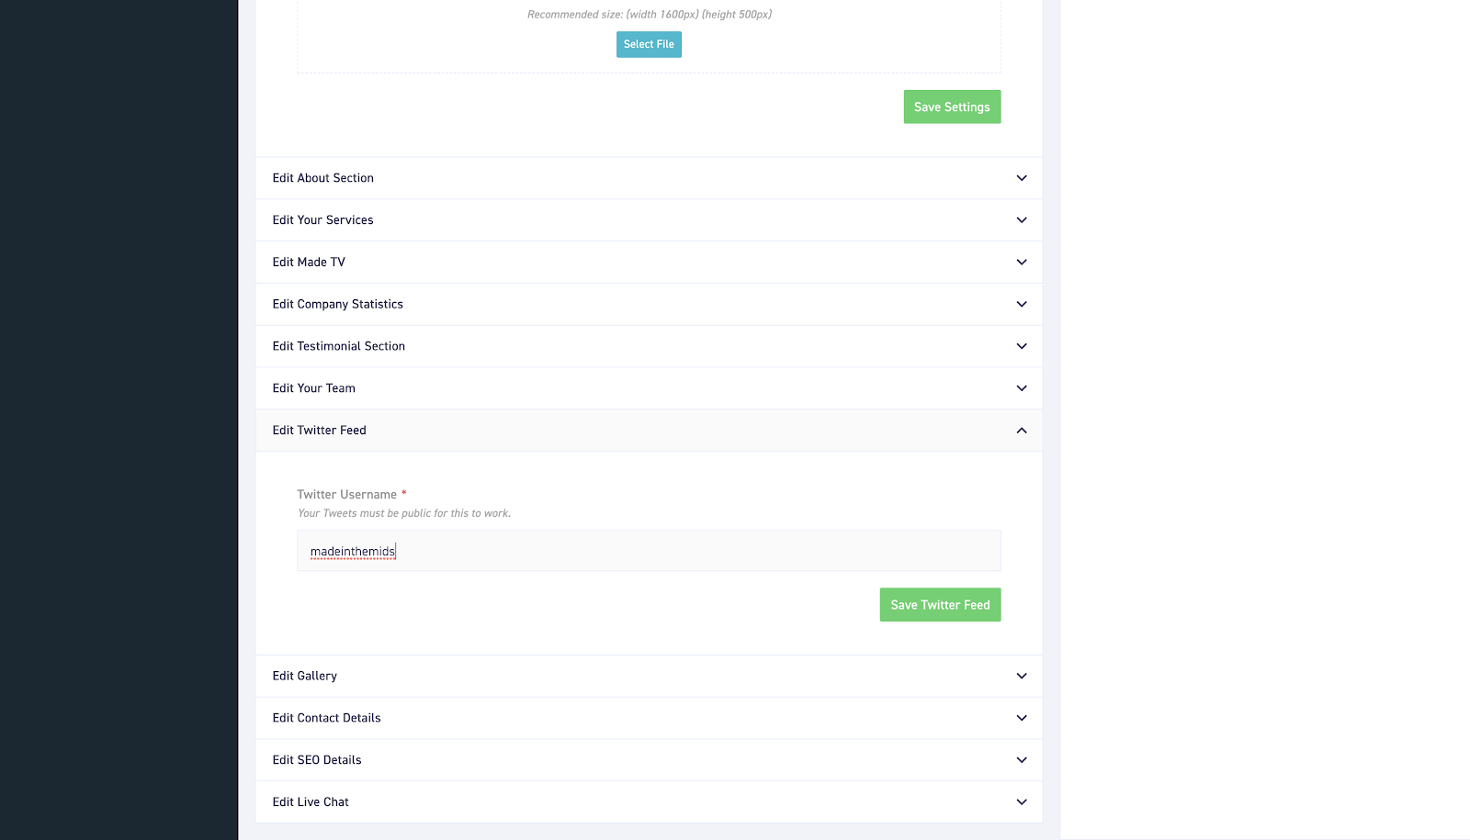Click the Twitter Username label
The image size is (1470, 840).
pyautogui.click(x=347, y=495)
